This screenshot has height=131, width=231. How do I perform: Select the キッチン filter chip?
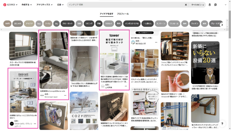point(195,24)
